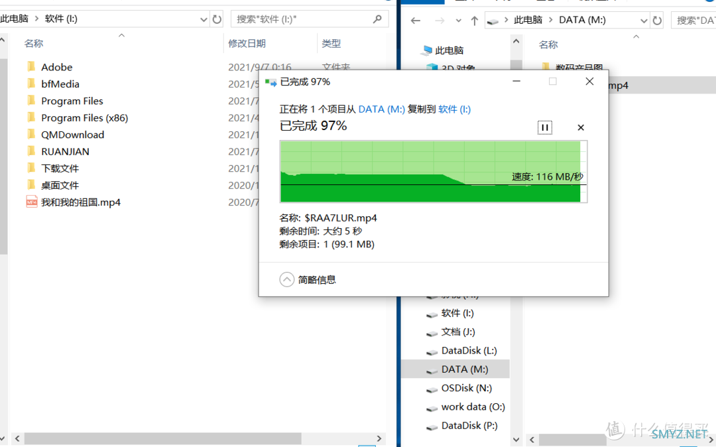Select the 下载文件 folder icon
Viewport: 716px width, 447px height.
[32, 168]
